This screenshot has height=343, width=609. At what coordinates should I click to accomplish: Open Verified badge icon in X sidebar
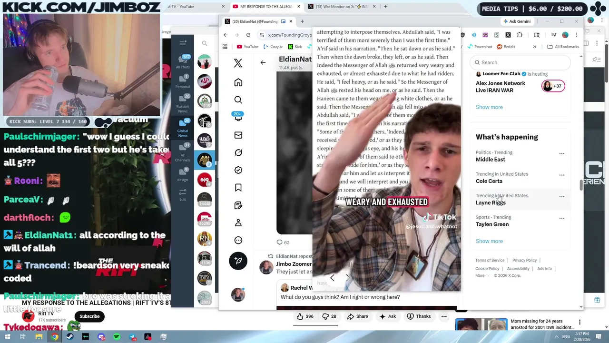click(238, 170)
